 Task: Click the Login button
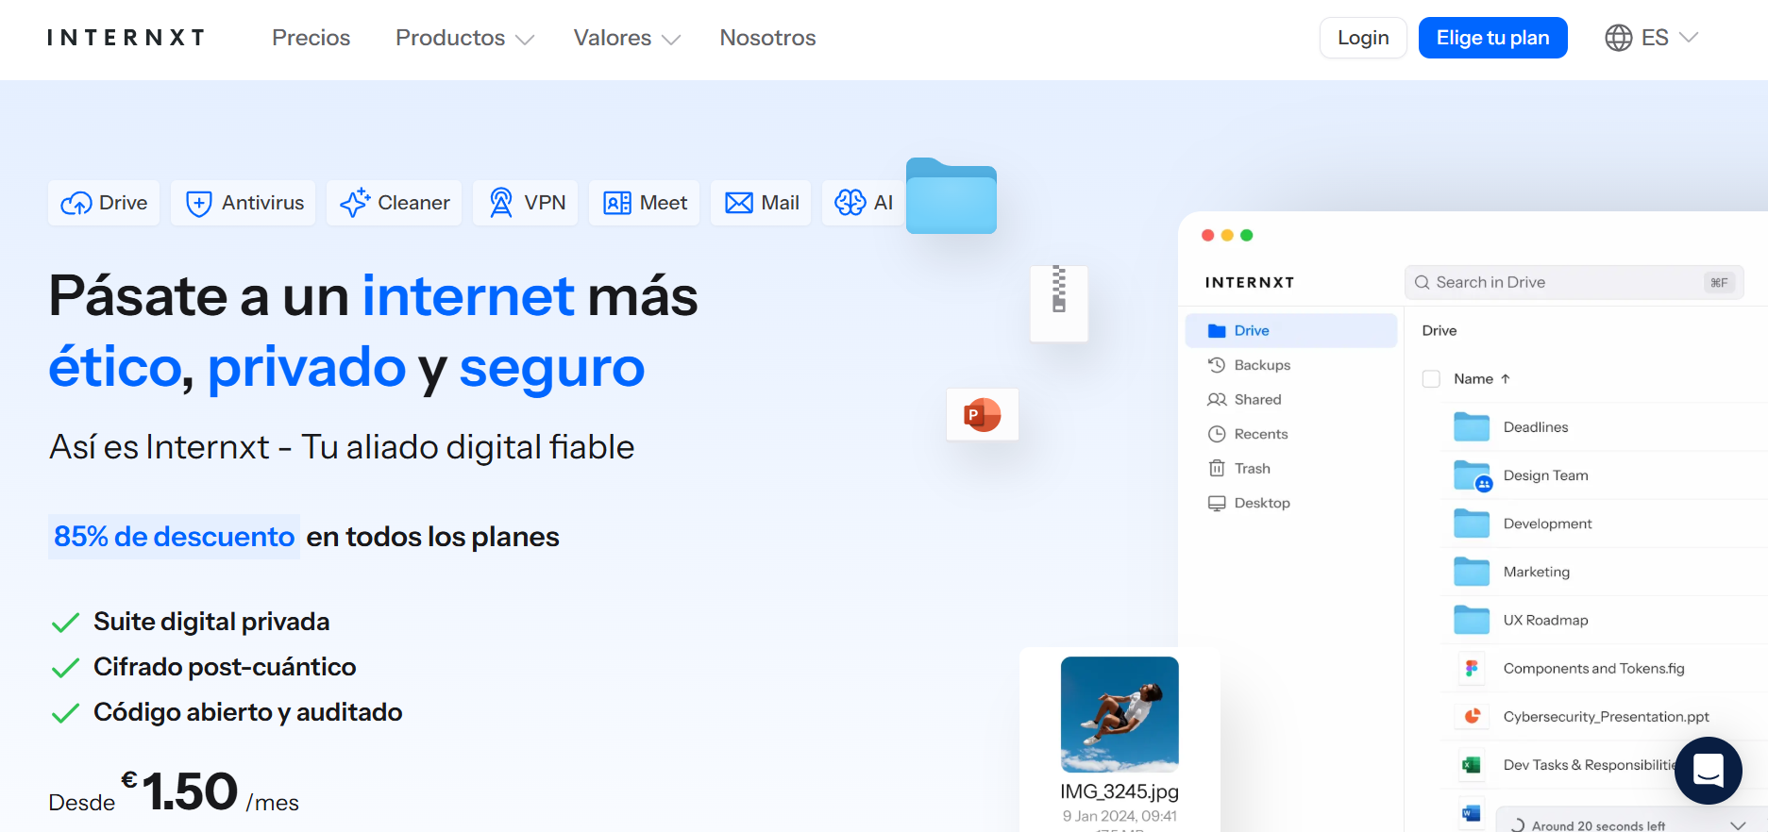[1363, 38]
